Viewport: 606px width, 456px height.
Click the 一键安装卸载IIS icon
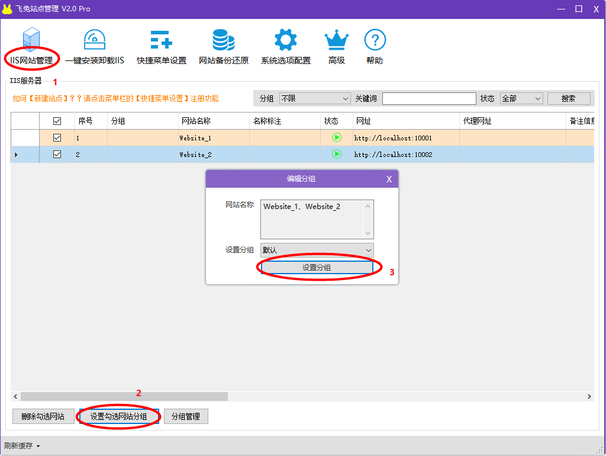pyautogui.click(x=95, y=40)
